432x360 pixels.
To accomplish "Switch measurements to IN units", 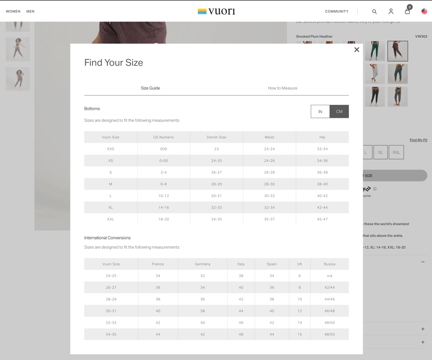I will [320, 112].
